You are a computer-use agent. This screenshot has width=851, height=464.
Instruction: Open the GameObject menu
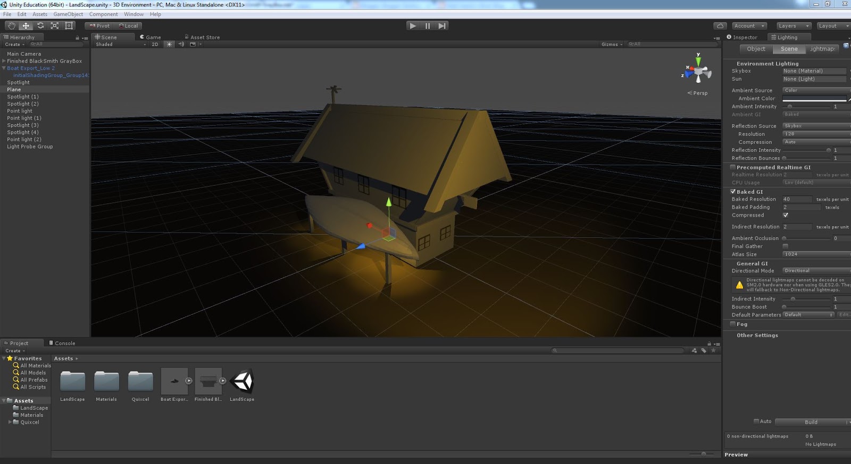(68, 14)
